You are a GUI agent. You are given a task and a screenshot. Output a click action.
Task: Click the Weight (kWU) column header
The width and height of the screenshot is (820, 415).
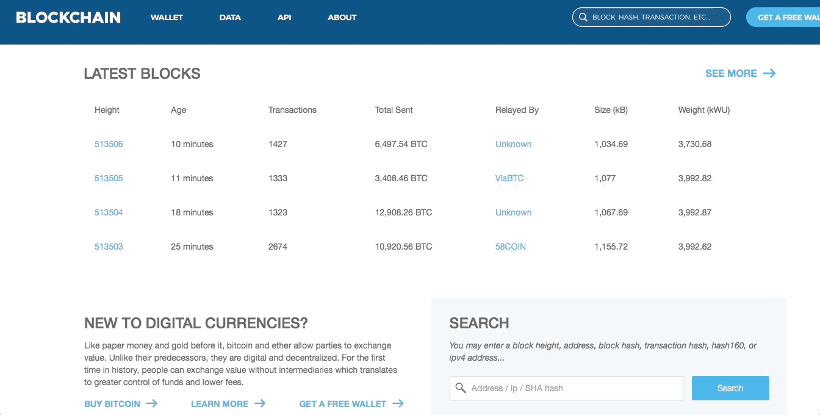tap(704, 110)
